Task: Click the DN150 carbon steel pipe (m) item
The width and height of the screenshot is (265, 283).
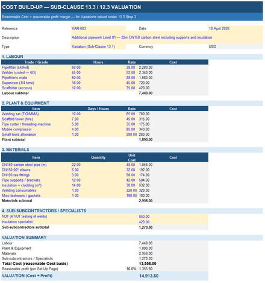Action: tap(24, 165)
